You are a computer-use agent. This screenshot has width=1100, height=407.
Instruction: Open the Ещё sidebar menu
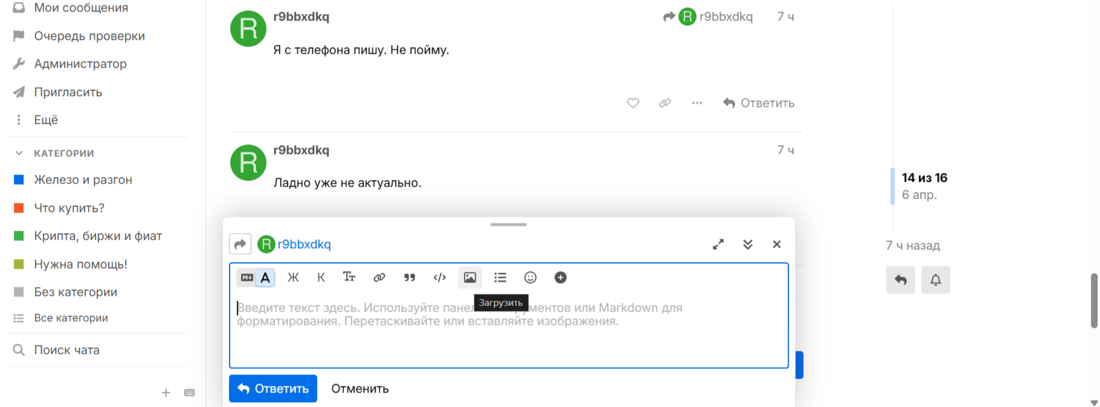click(x=46, y=120)
